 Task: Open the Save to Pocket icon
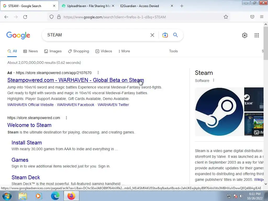252,17
